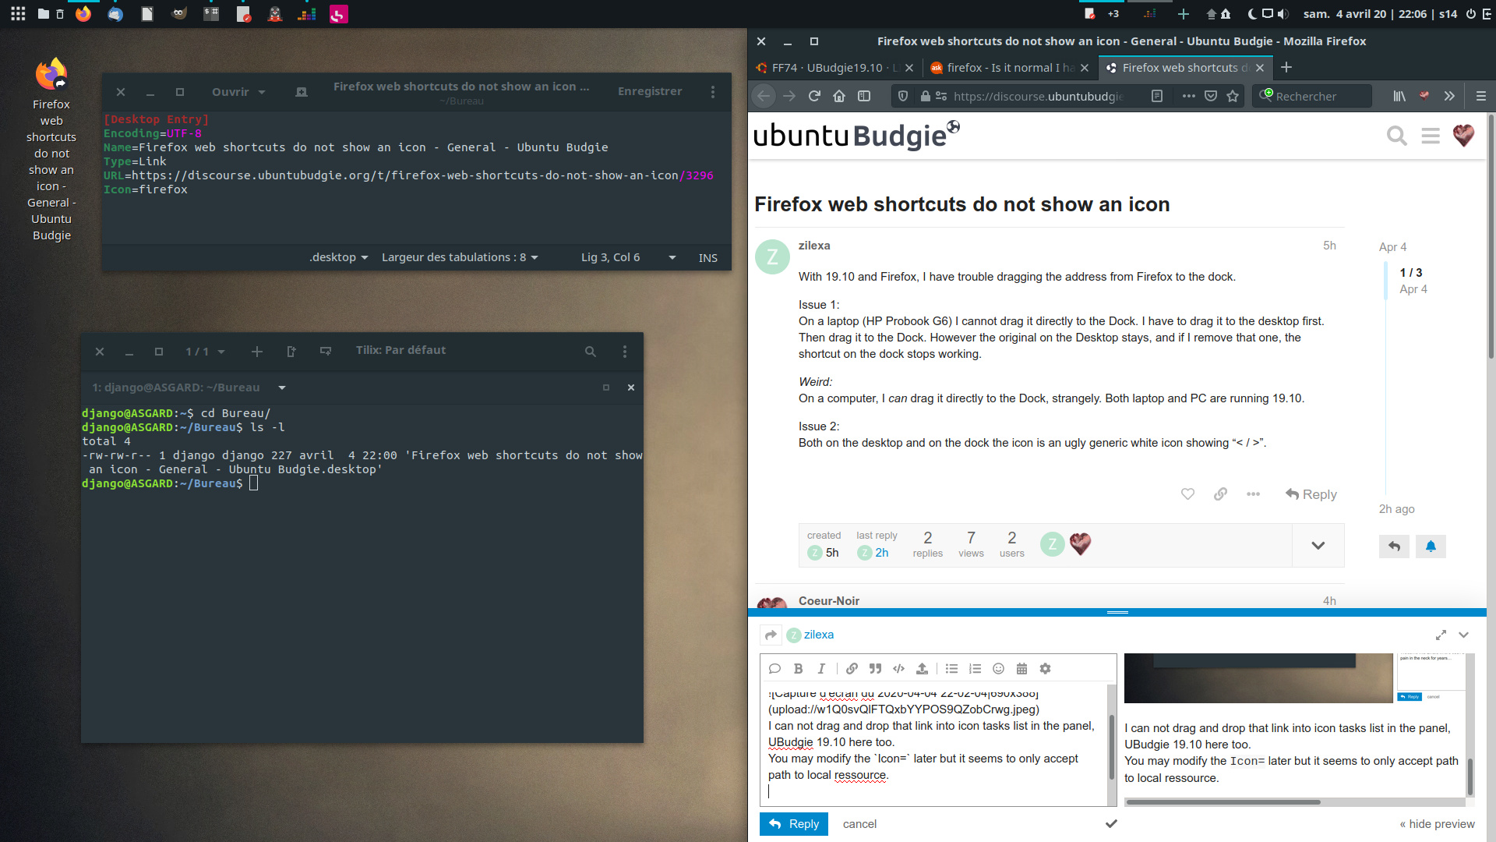Save page to Pocket
The height and width of the screenshot is (842, 1496).
1211,96
